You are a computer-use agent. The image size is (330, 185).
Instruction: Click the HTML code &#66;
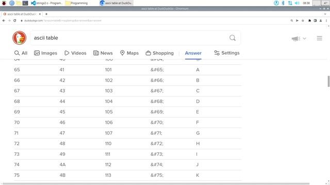tap(157, 80)
